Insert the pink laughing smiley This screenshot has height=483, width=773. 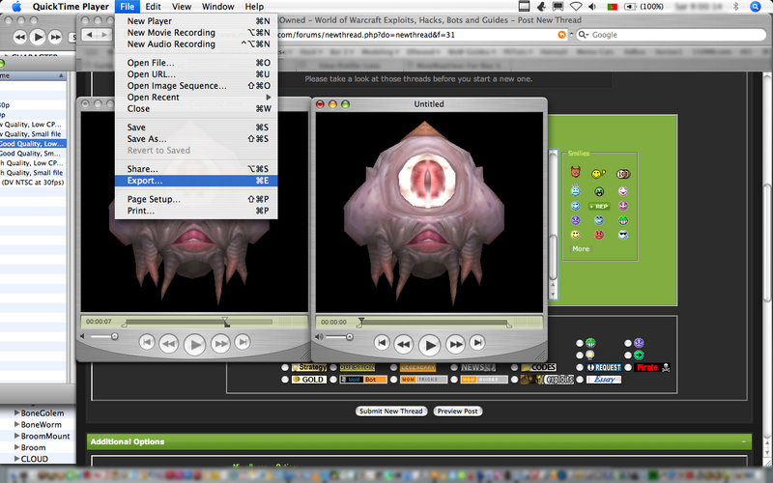pyautogui.click(x=623, y=191)
